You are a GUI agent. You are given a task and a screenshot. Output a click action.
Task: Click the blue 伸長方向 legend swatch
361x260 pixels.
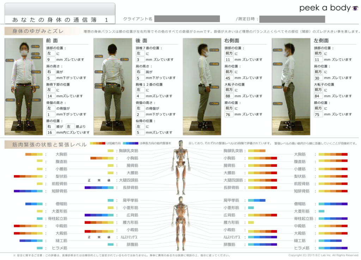(x=131, y=144)
